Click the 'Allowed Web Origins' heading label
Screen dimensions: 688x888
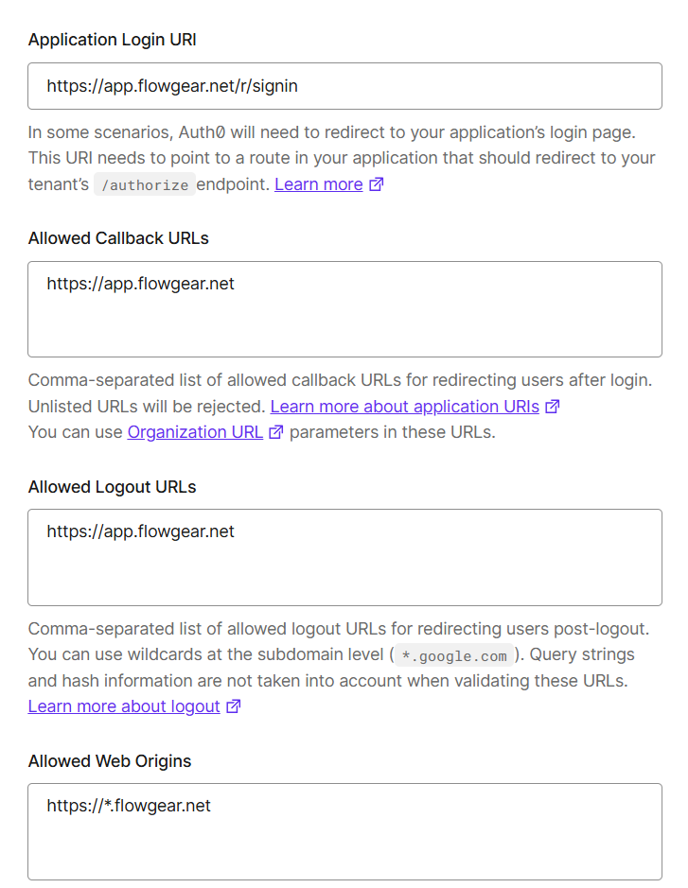click(110, 761)
